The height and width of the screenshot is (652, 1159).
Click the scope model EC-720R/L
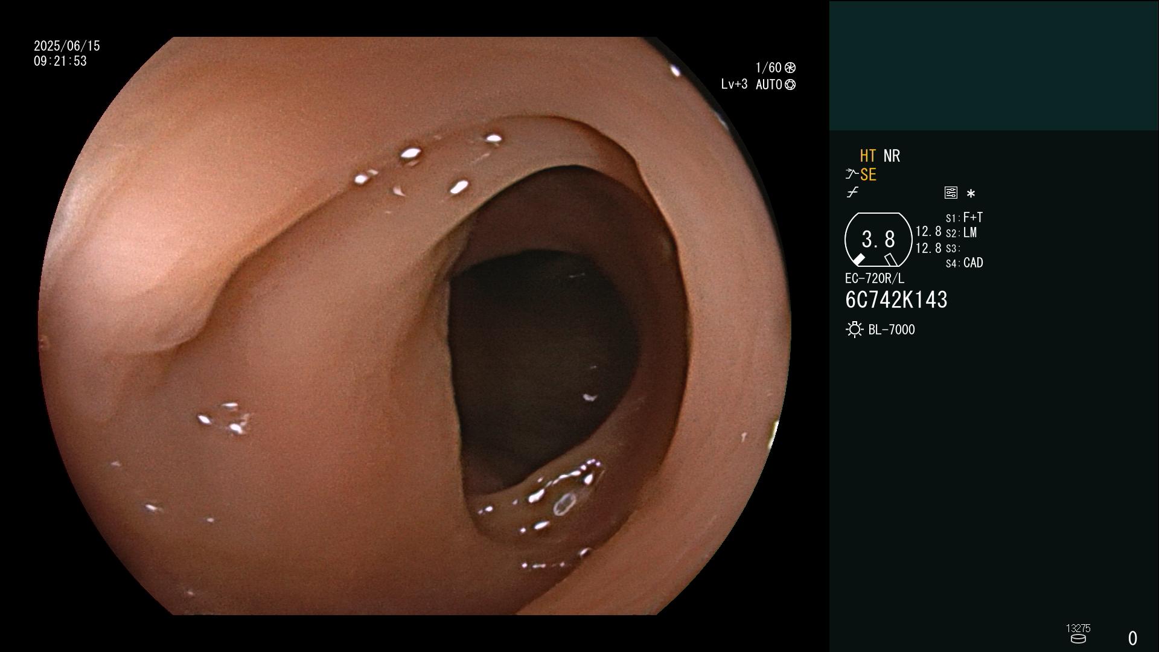[x=875, y=278]
